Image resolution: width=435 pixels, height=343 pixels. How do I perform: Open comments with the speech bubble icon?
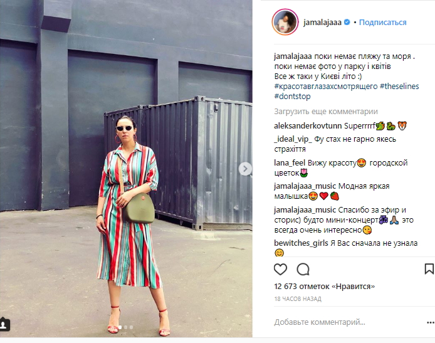tap(303, 269)
